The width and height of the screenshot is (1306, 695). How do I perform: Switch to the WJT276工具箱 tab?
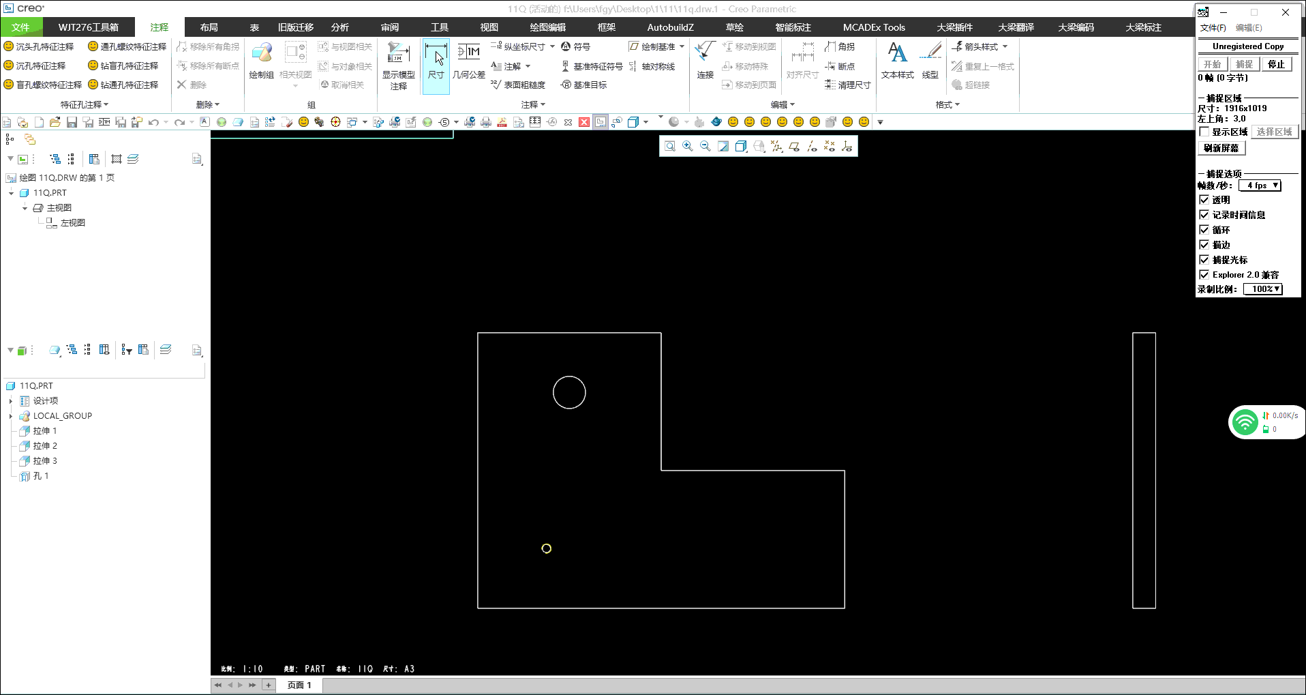coord(89,27)
